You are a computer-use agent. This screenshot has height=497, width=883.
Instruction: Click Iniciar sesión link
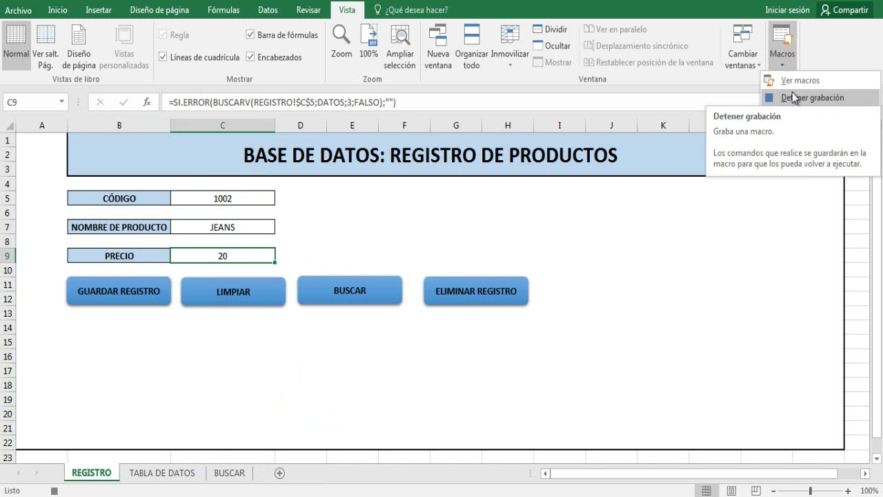pyautogui.click(x=787, y=10)
